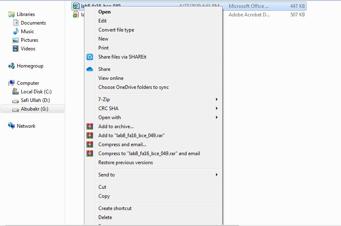Open Safi Ullah (D:) drive
This screenshot has width=341, height=226.
tap(35, 100)
